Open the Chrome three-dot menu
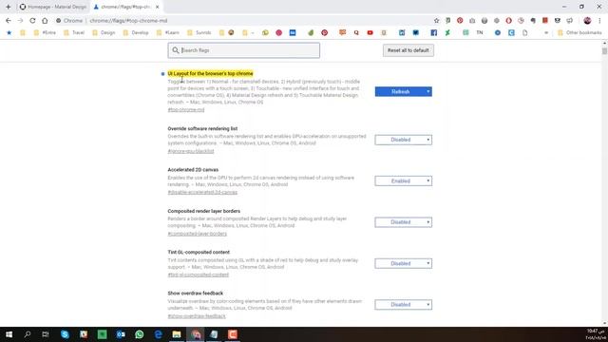 (599, 21)
